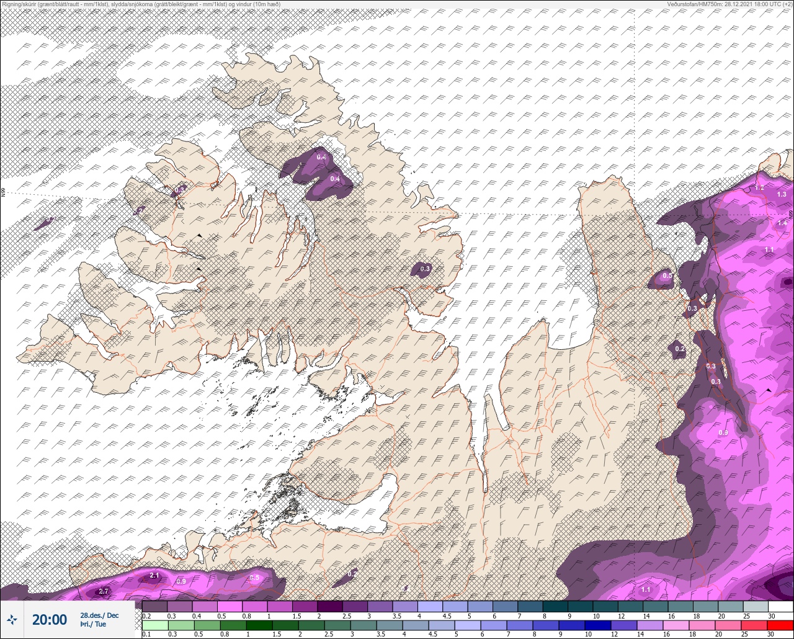Click the 2.1 precipitation value on the map
The height and width of the screenshot is (639, 794).
pyautogui.click(x=154, y=576)
